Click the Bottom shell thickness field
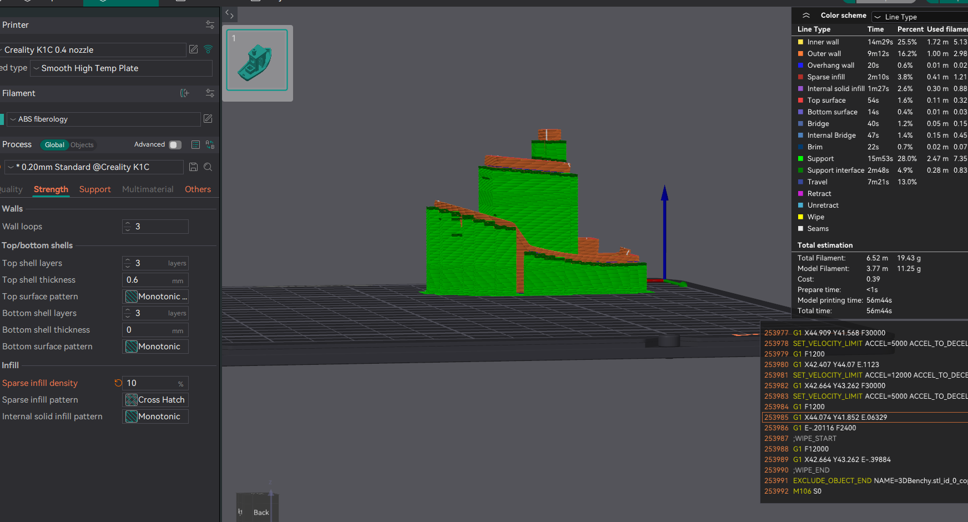This screenshot has height=522, width=968. click(155, 330)
